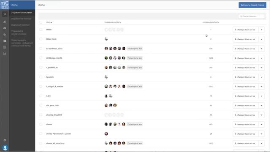
Task: Open the search icon in the left sidebar
Action: pyautogui.click(x=5, y=14)
